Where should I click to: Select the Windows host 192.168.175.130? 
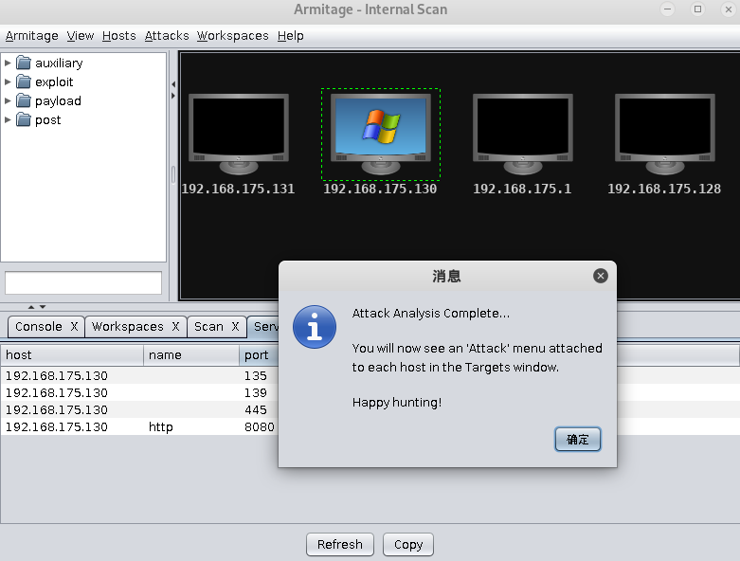(x=380, y=135)
